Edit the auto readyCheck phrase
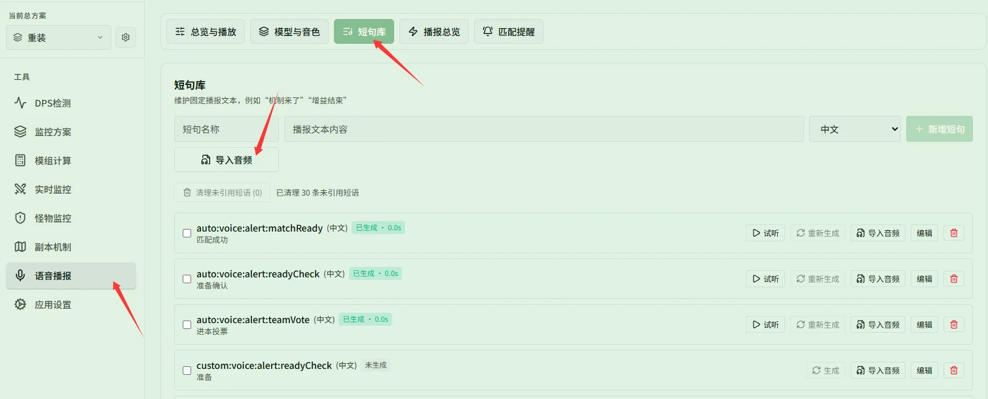Screen dimensions: 988x399 coord(924,279)
